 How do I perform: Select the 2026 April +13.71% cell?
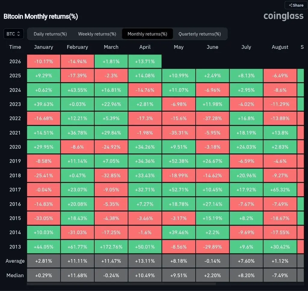145,61
